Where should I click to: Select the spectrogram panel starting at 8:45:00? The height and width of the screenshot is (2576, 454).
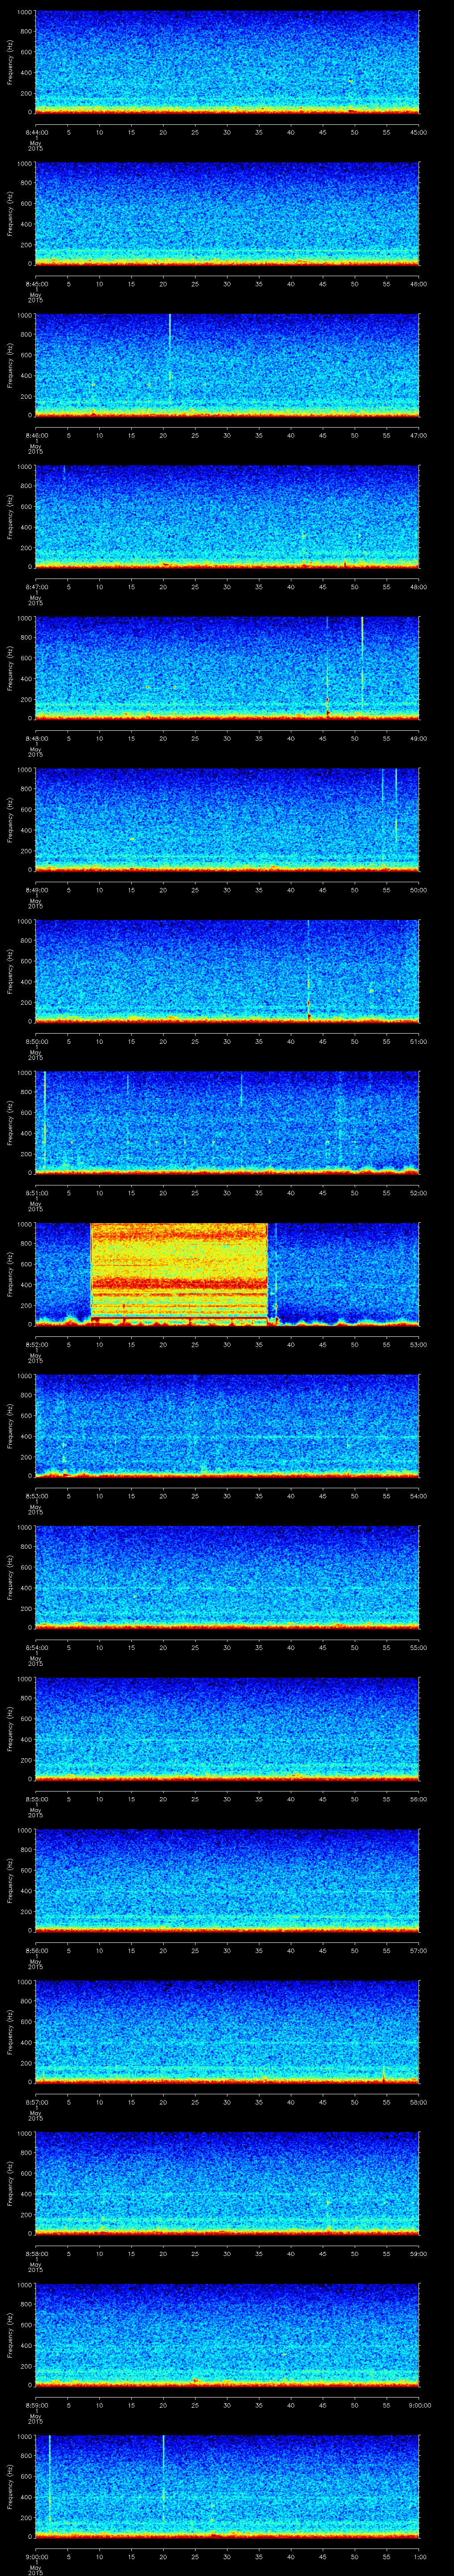pyautogui.click(x=227, y=214)
